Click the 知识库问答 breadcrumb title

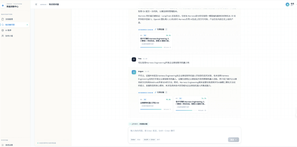point(54,4)
